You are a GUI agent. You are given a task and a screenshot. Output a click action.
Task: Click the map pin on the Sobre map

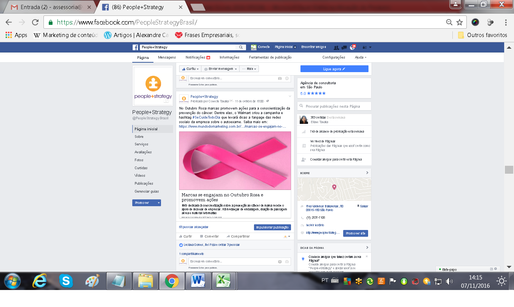334,187
